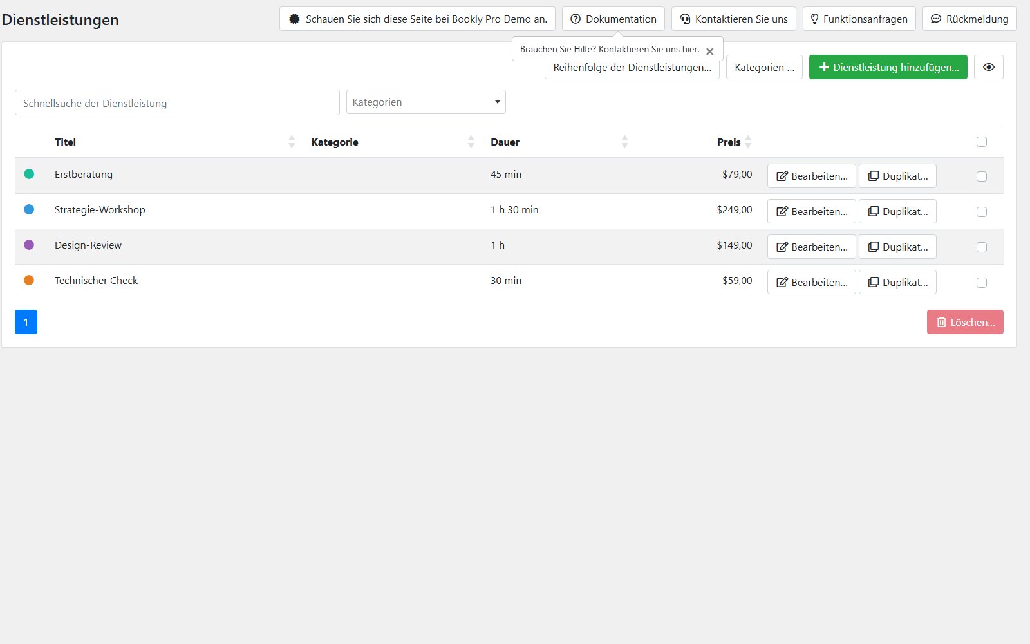Image resolution: width=1030 pixels, height=644 pixels.
Task: Click duplicate icon for Technischer Check
Action: pos(873,282)
